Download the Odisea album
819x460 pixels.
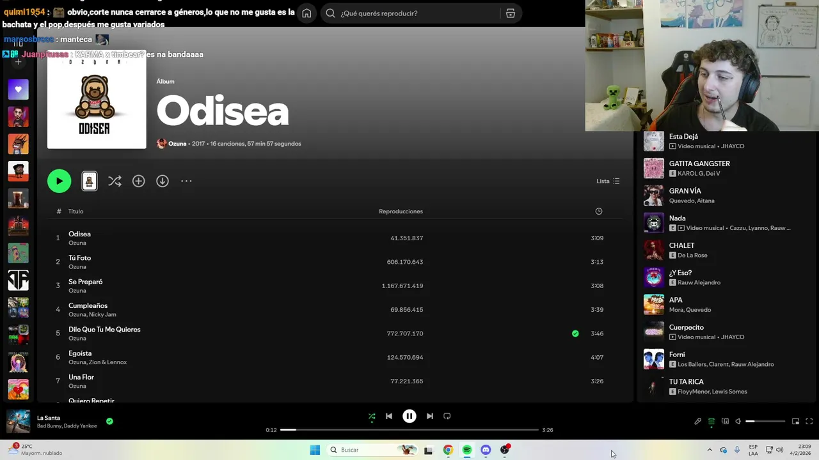(163, 181)
